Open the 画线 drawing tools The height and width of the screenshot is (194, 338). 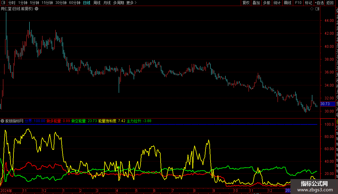click(x=287, y=3)
